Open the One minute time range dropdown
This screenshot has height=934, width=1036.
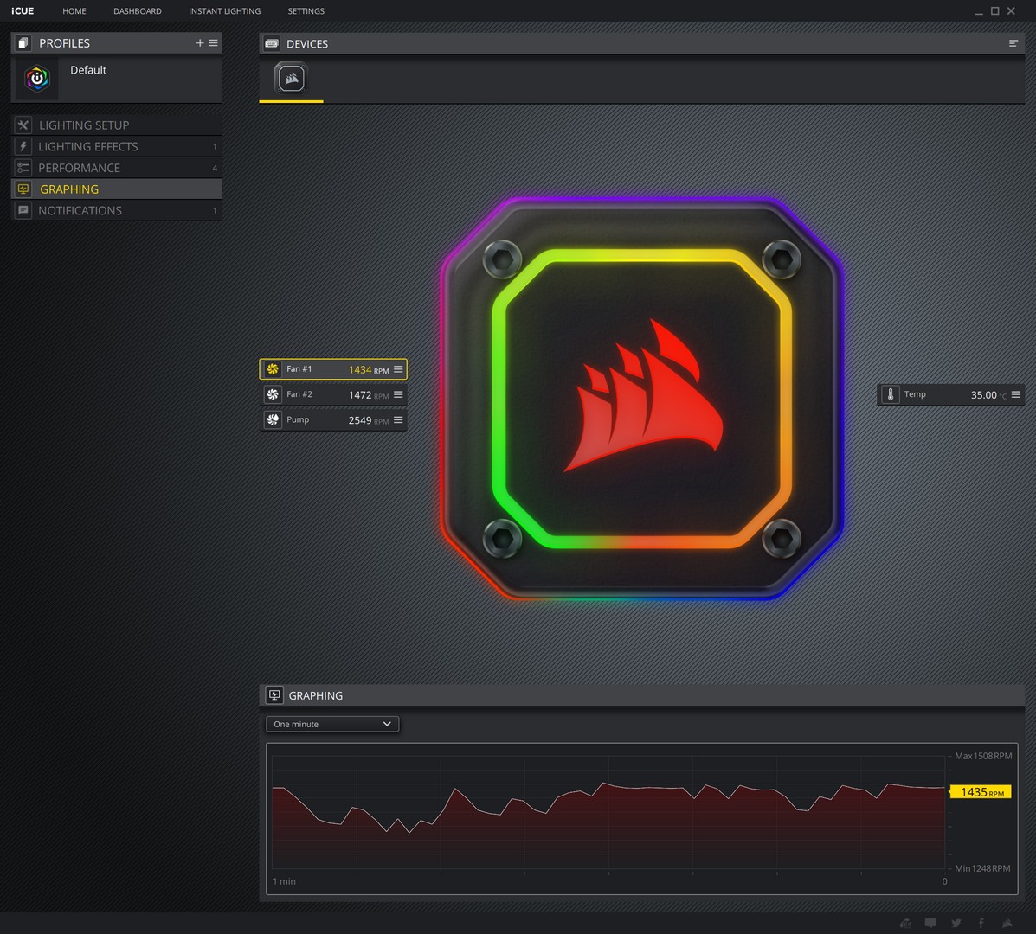tap(332, 724)
